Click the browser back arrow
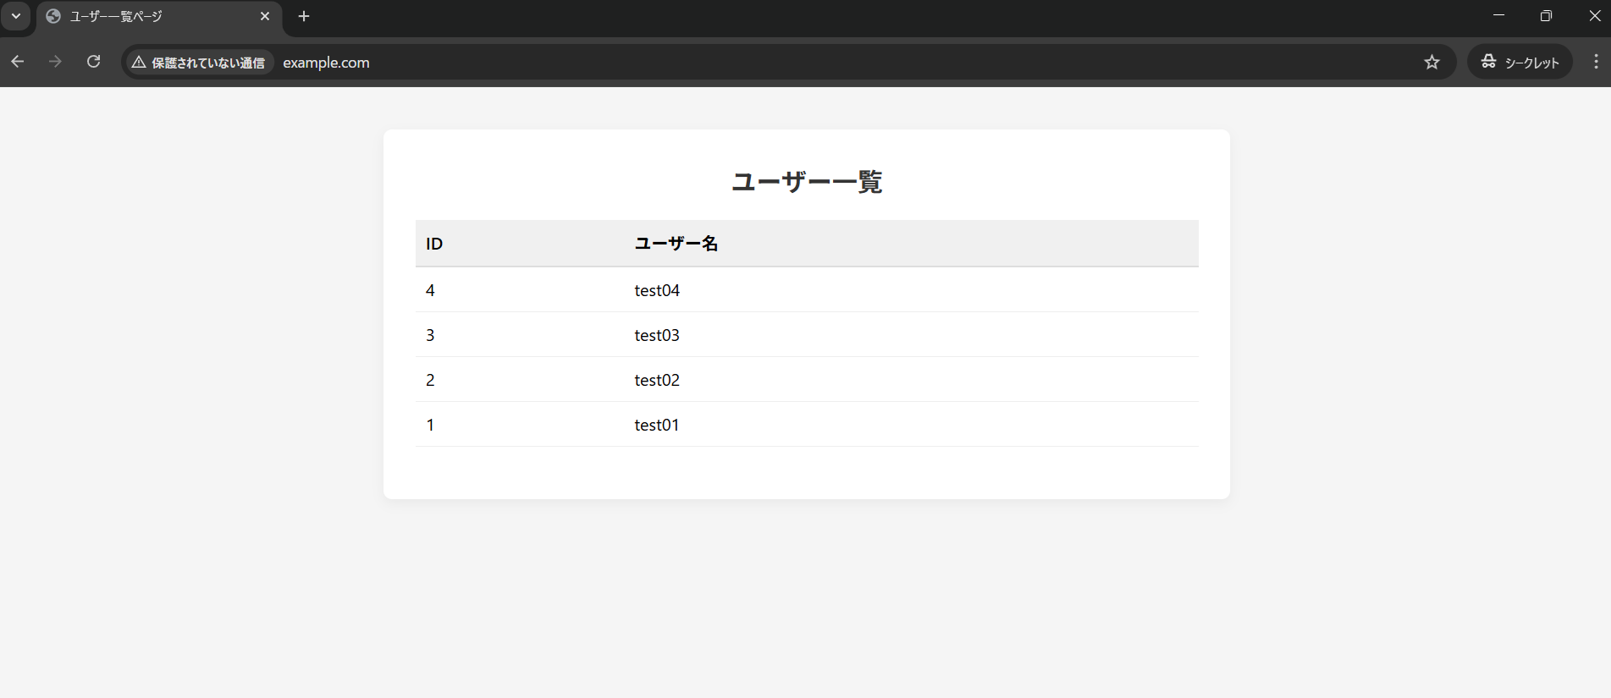 (18, 62)
